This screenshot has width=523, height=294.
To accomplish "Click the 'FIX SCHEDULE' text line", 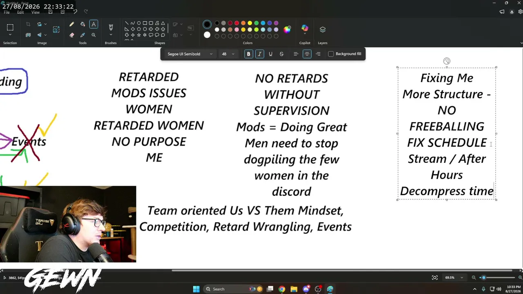I will 447,143.
